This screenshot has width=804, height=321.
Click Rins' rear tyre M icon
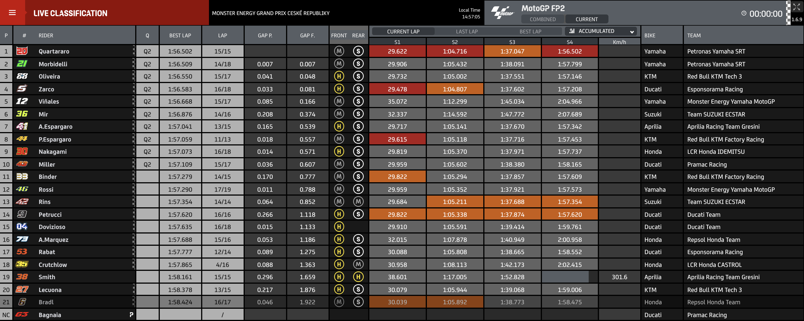pos(358,202)
